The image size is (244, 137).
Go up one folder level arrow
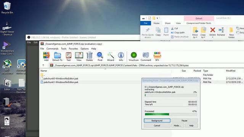pos(43,65)
